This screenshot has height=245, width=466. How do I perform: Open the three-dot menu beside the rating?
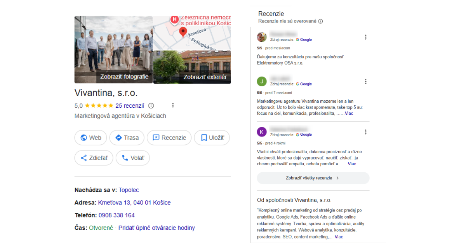(173, 105)
